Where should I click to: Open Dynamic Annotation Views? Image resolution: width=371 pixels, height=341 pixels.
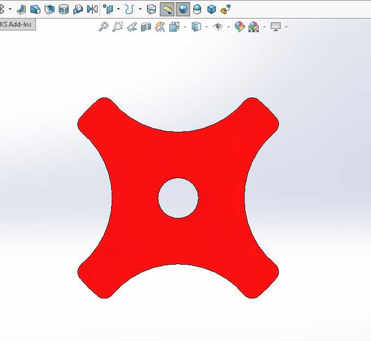[160, 27]
